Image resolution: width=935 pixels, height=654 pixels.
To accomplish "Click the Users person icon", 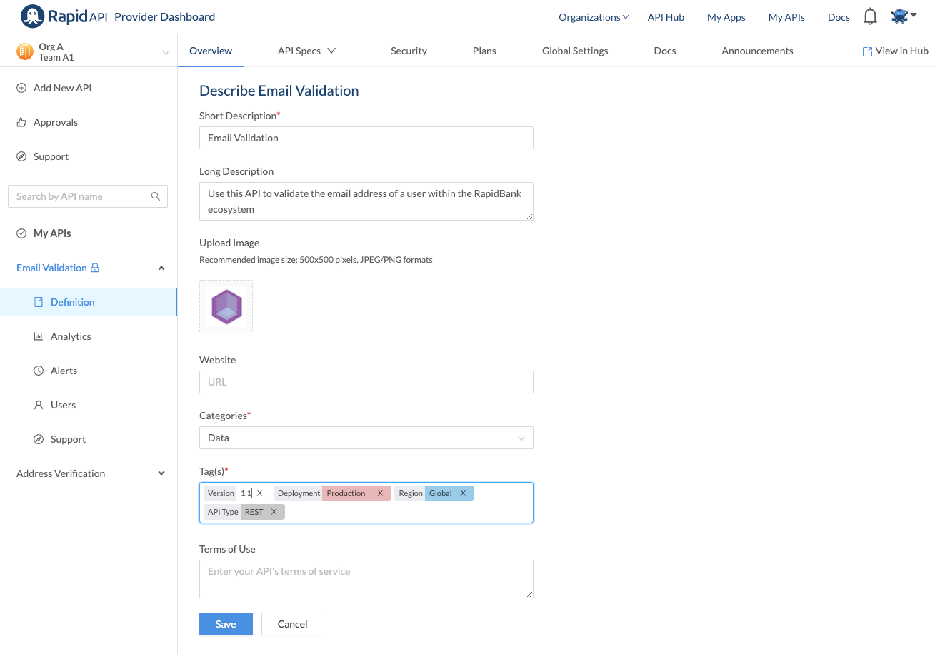I will point(39,405).
